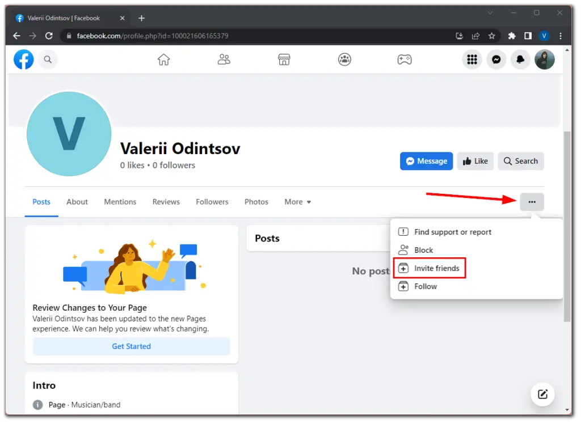This screenshot has width=581, height=424.
Task: Click the page vertical scrollbar thumb
Action: click(567, 227)
